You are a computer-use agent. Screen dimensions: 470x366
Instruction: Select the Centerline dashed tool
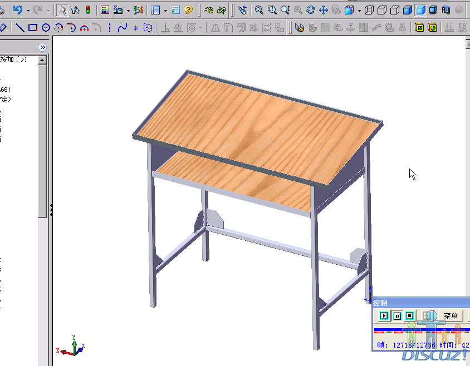click(110, 28)
